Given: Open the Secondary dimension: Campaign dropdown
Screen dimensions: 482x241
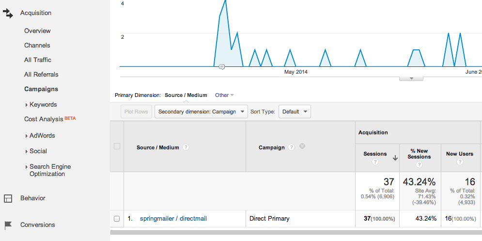Looking at the screenshot, I should click(x=201, y=112).
